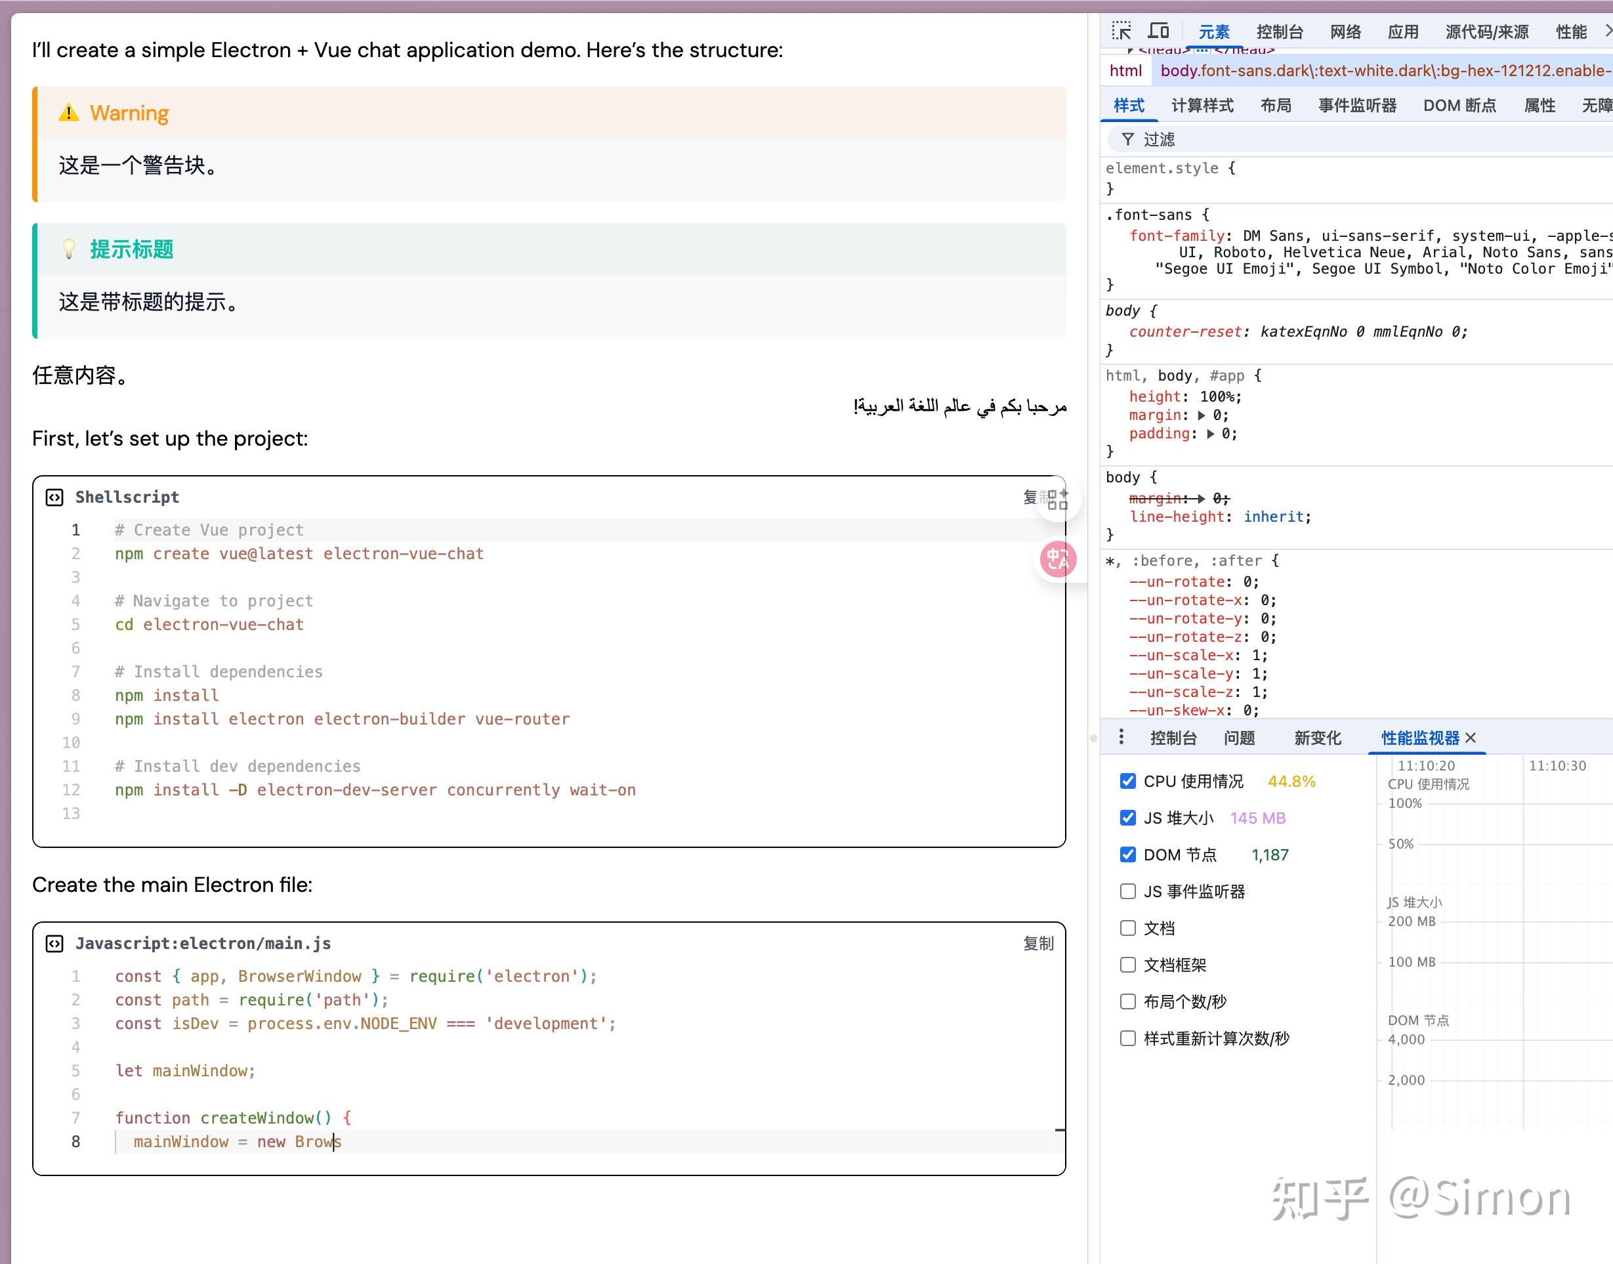1613x1264 pixels.
Task: Select the inspect element picker tool
Action: pyautogui.click(x=1121, y=31)
